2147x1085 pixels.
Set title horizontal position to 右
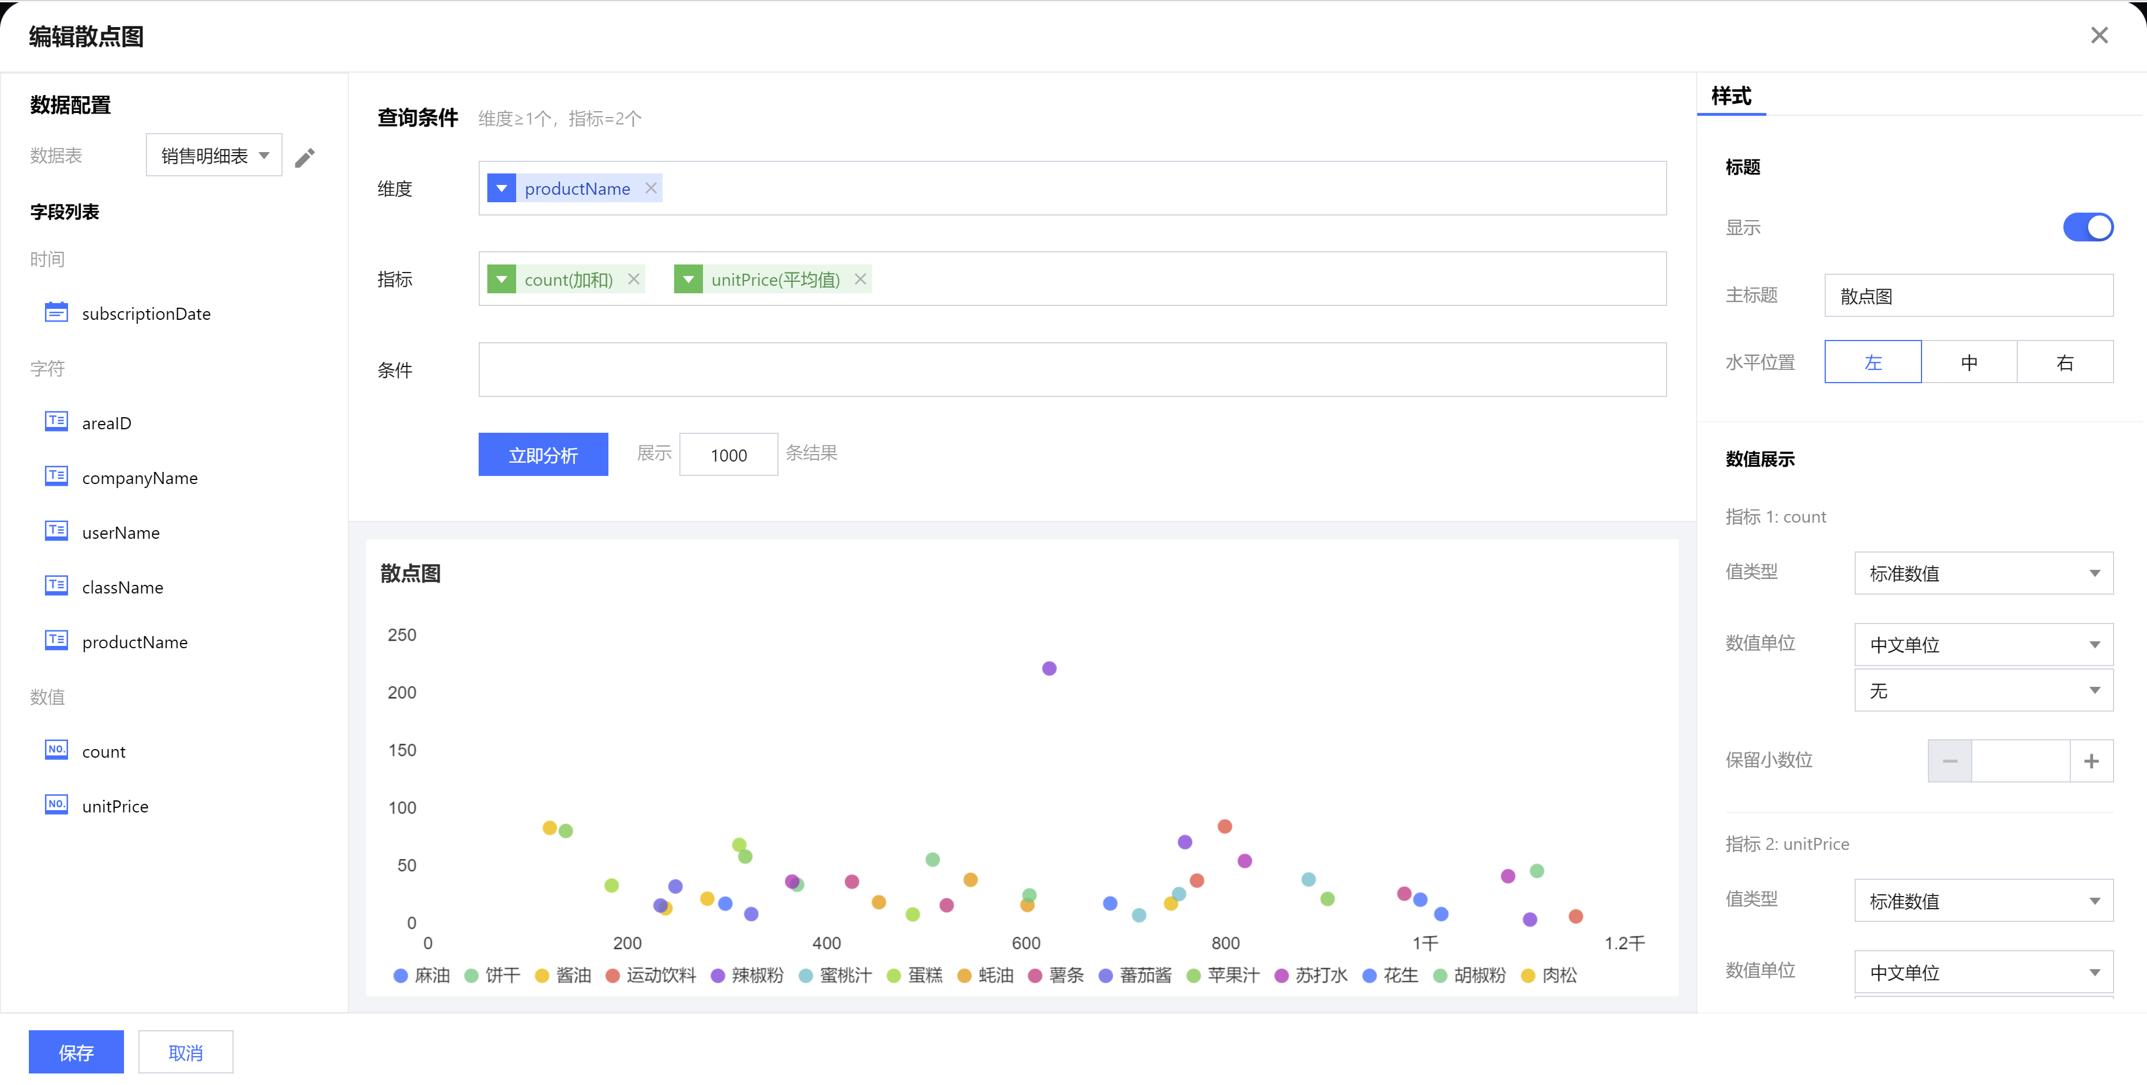coord(2065,362)
